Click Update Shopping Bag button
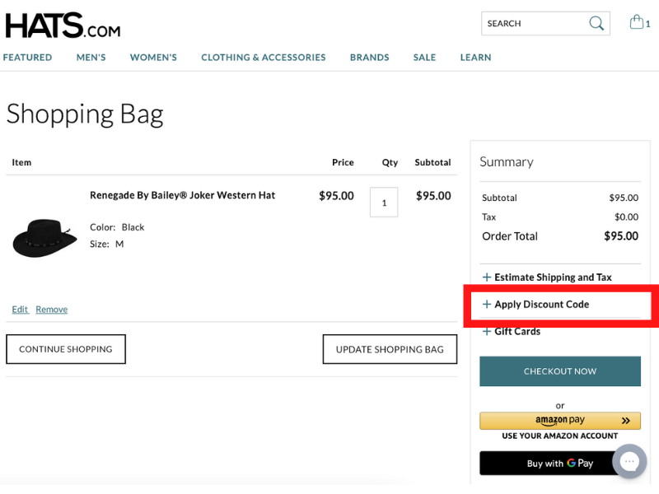Screen dimensions: 659x494 (x=390, y=349)
